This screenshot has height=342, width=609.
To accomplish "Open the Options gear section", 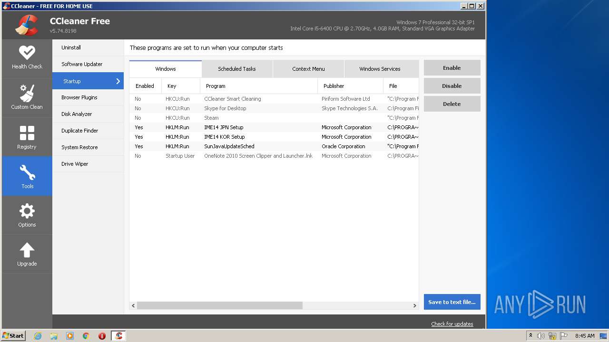I will [x=27, y=215].
